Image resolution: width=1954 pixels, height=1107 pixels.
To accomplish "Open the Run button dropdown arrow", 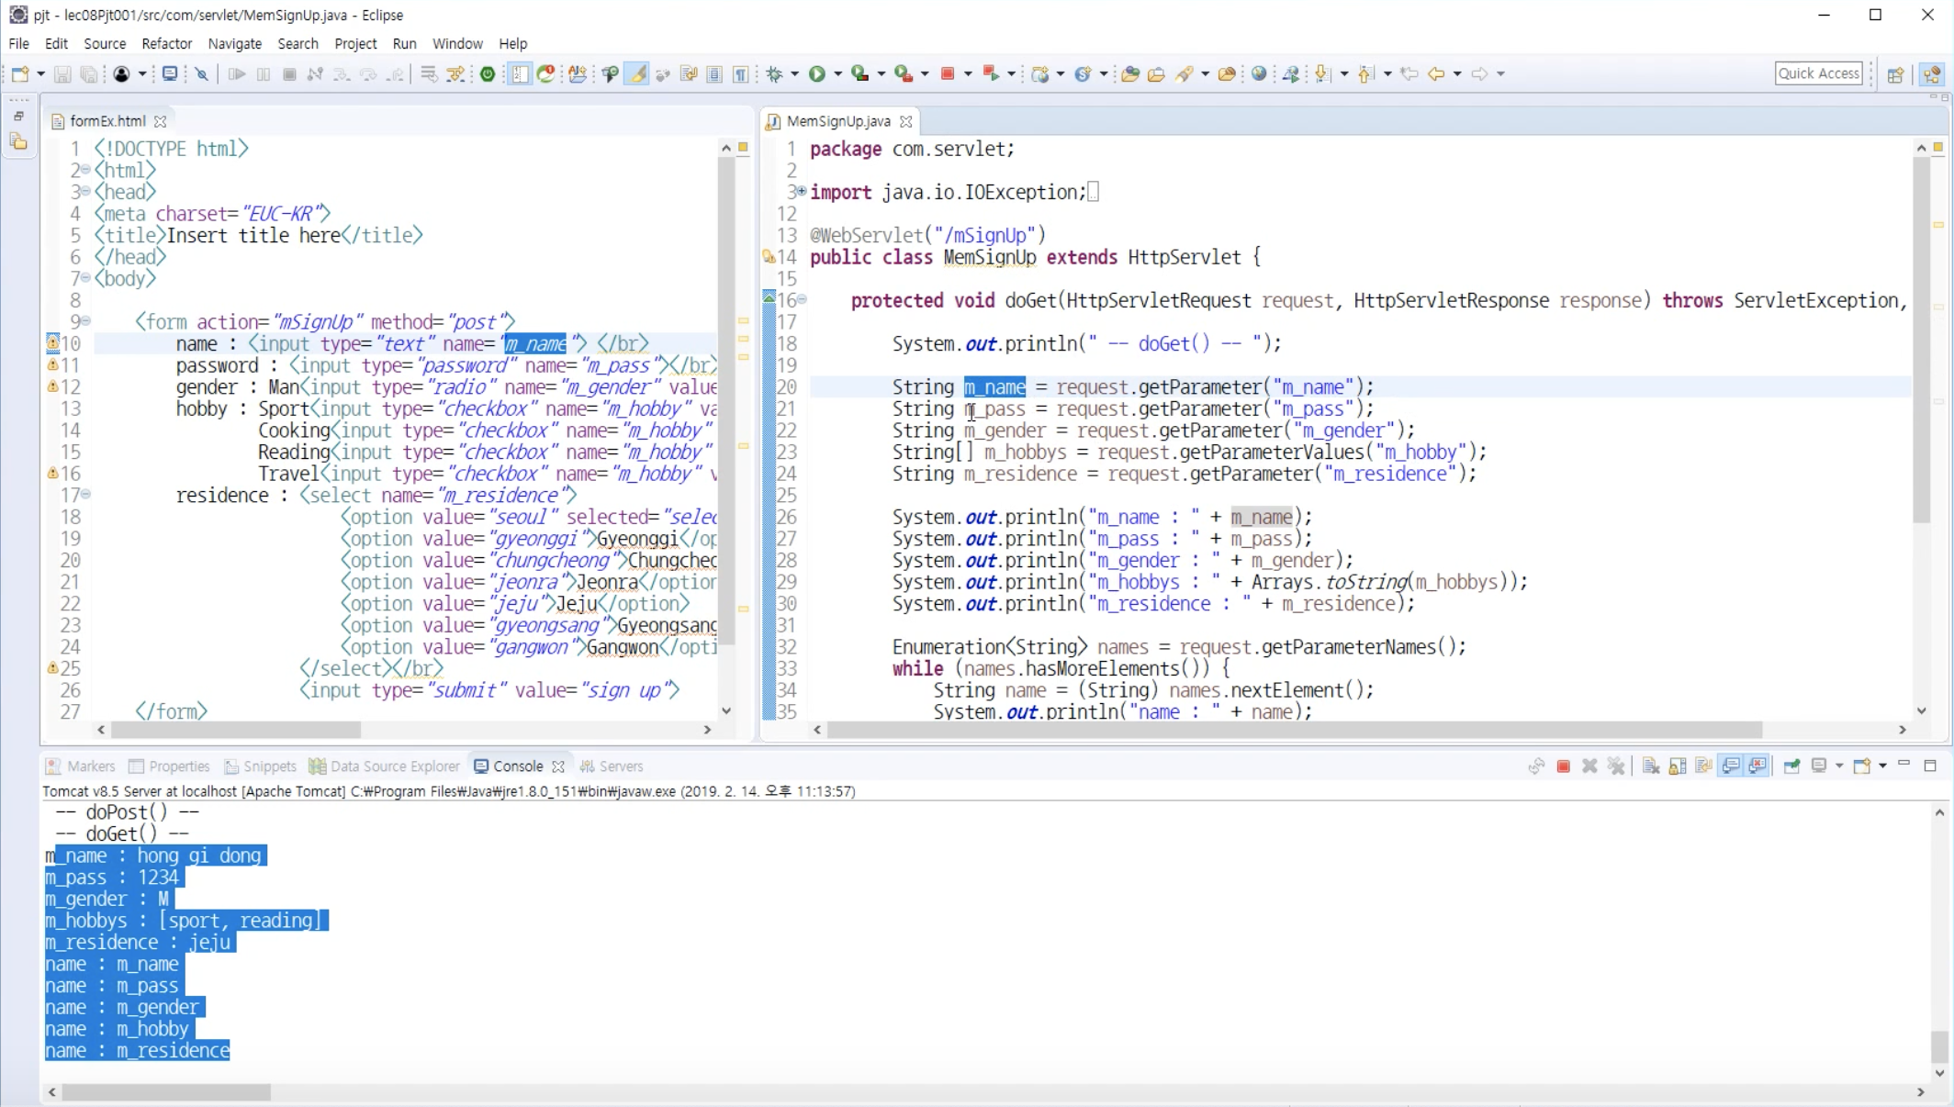I will tap(837, 74).
